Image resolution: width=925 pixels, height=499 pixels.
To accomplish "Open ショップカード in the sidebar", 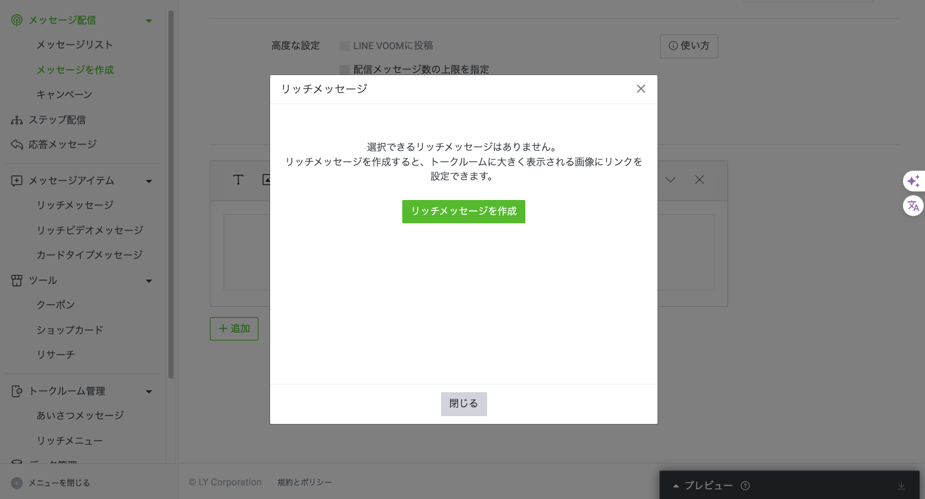I will coord(70,330).
